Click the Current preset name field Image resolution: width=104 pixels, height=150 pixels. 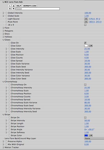point(38,9)
